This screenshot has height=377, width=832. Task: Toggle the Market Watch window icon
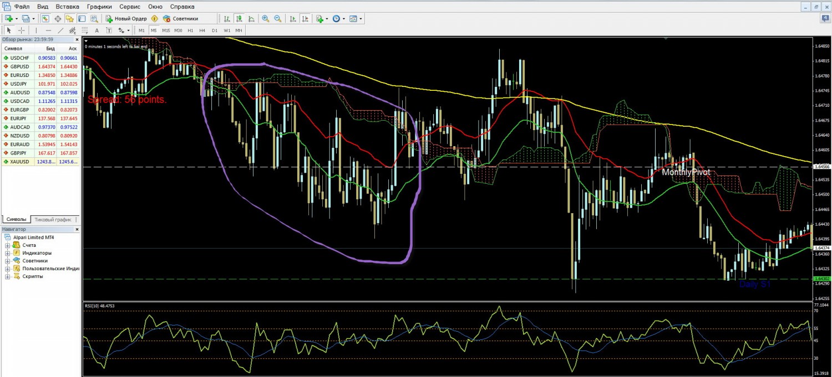coord(45,18)
